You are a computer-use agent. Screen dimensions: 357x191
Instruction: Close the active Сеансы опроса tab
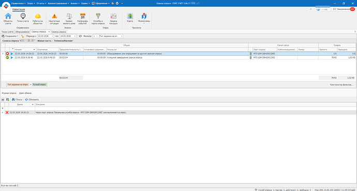coord(49,32)
